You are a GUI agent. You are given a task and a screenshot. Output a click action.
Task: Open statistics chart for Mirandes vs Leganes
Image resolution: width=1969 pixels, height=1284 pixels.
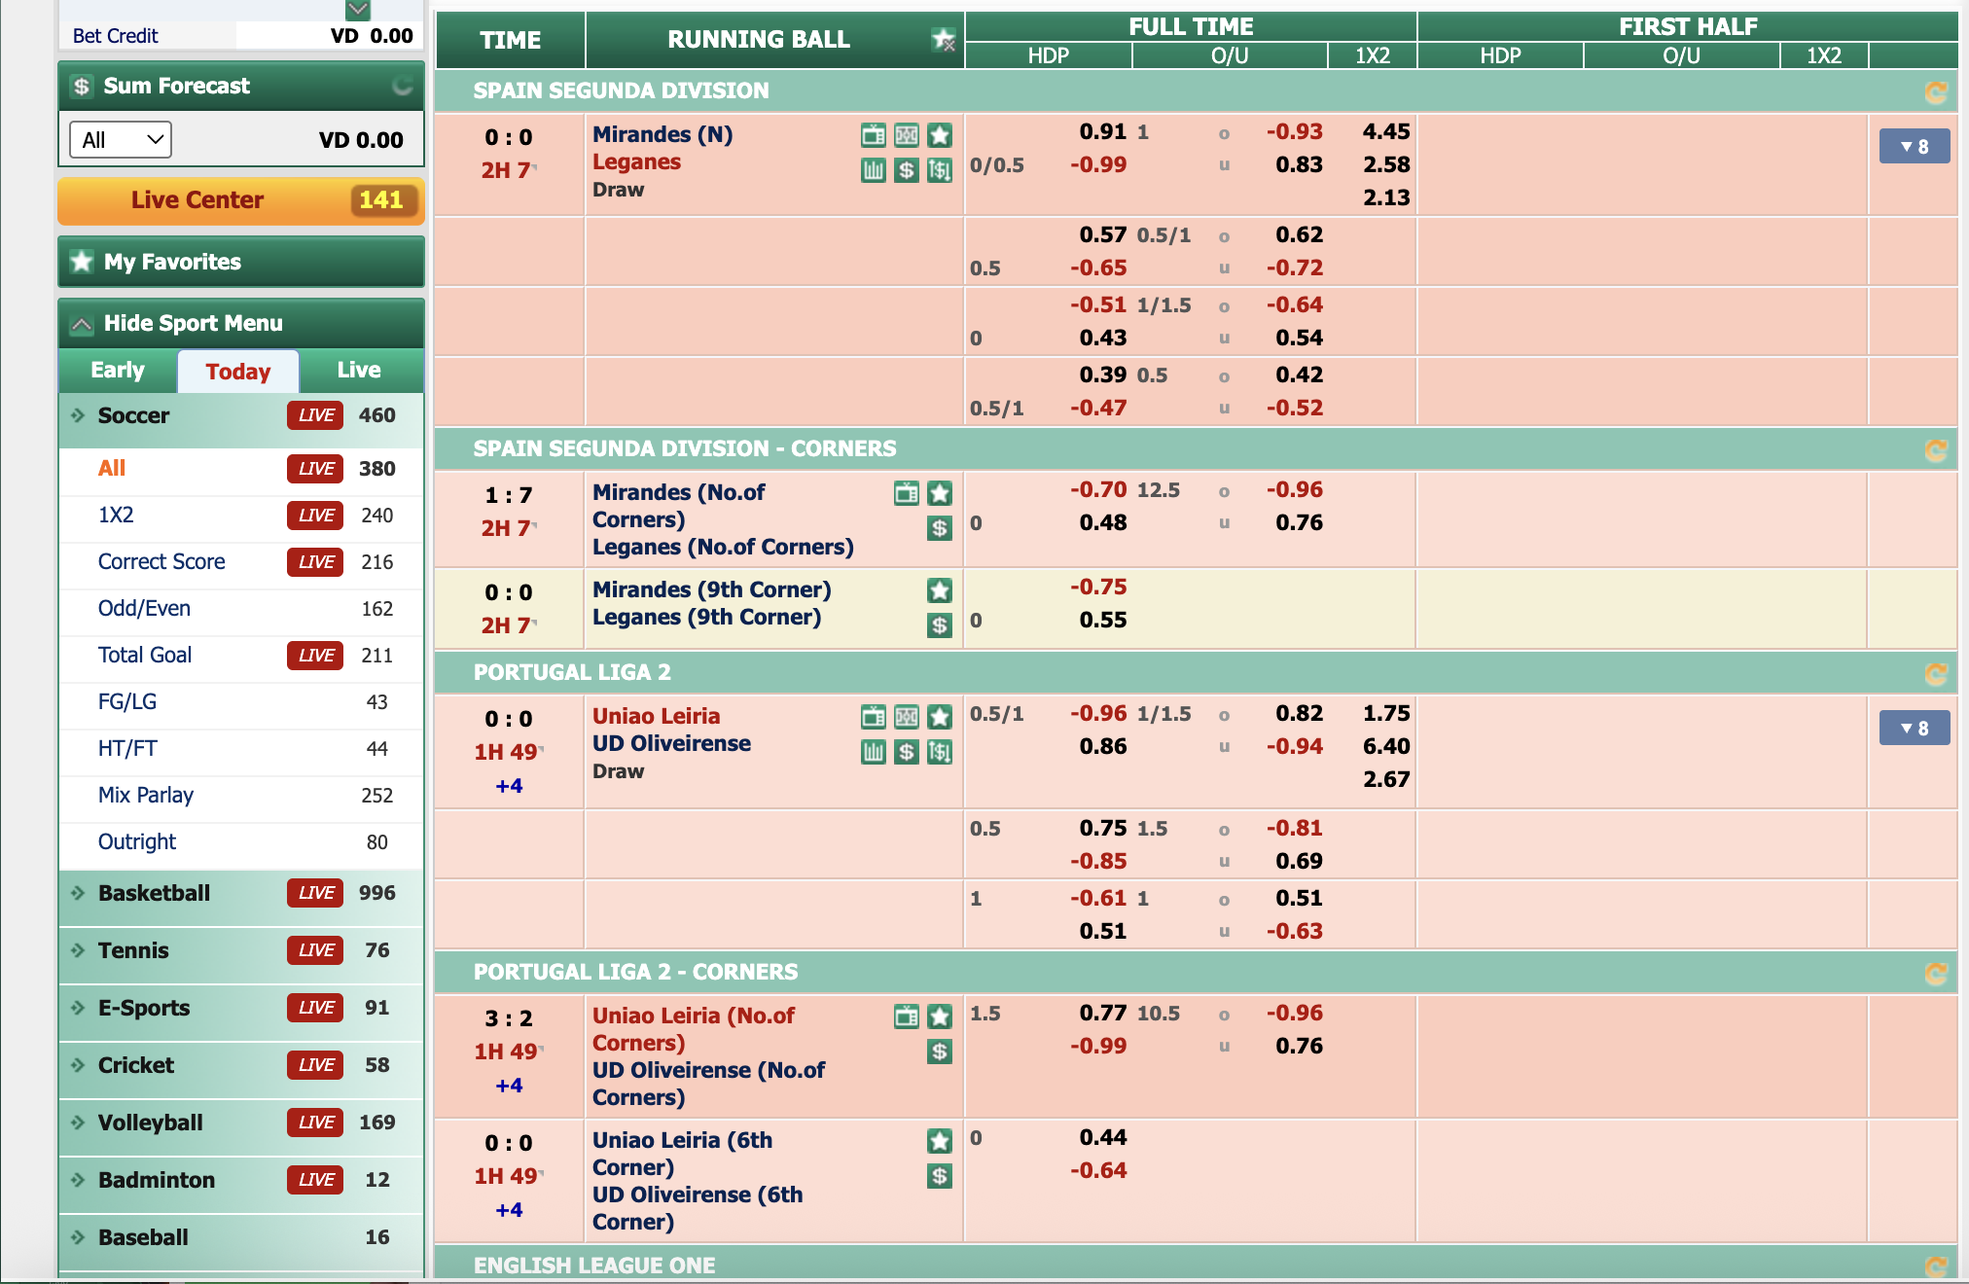873,170
